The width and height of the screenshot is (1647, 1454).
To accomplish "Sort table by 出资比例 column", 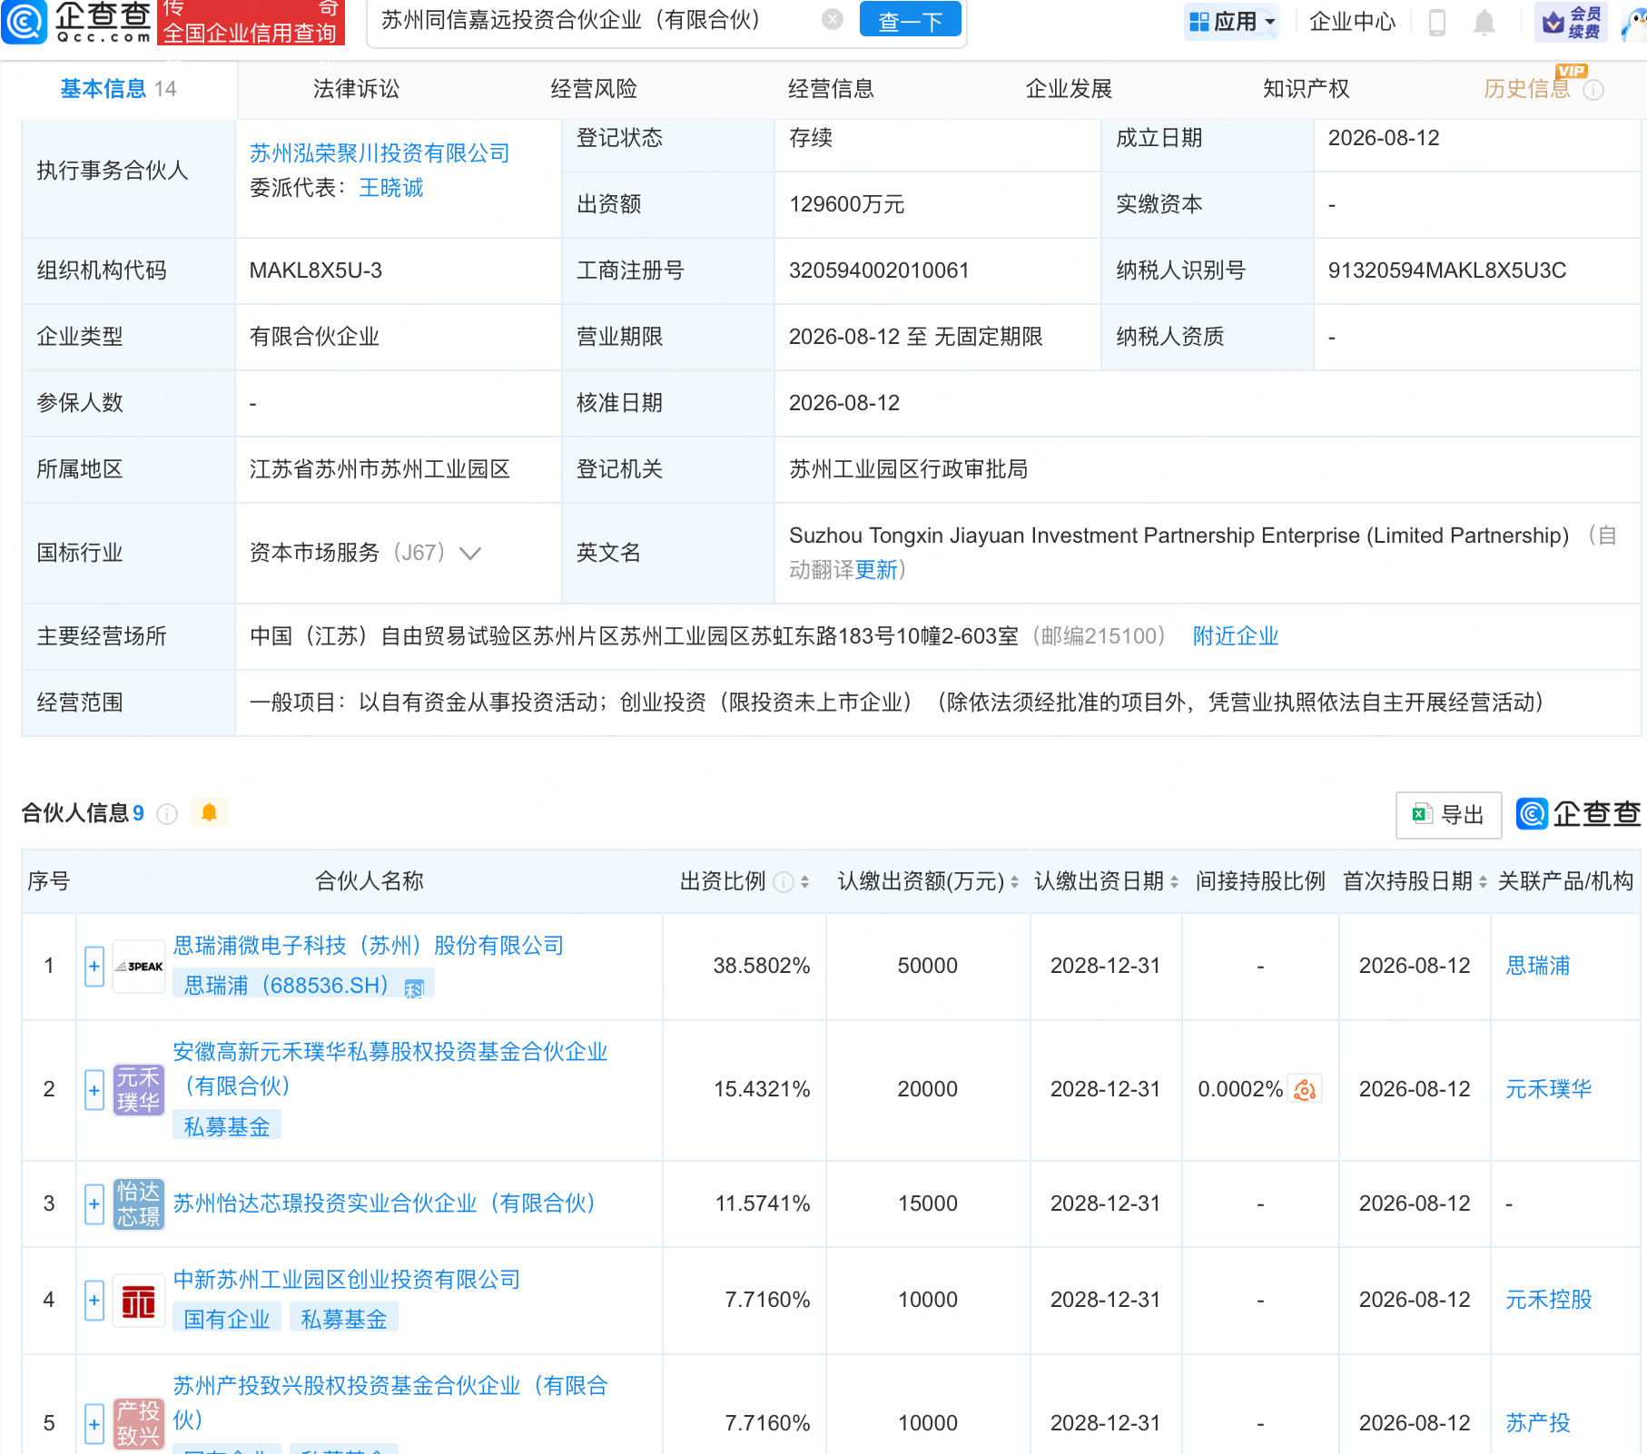I will click(x=804, y=881).
